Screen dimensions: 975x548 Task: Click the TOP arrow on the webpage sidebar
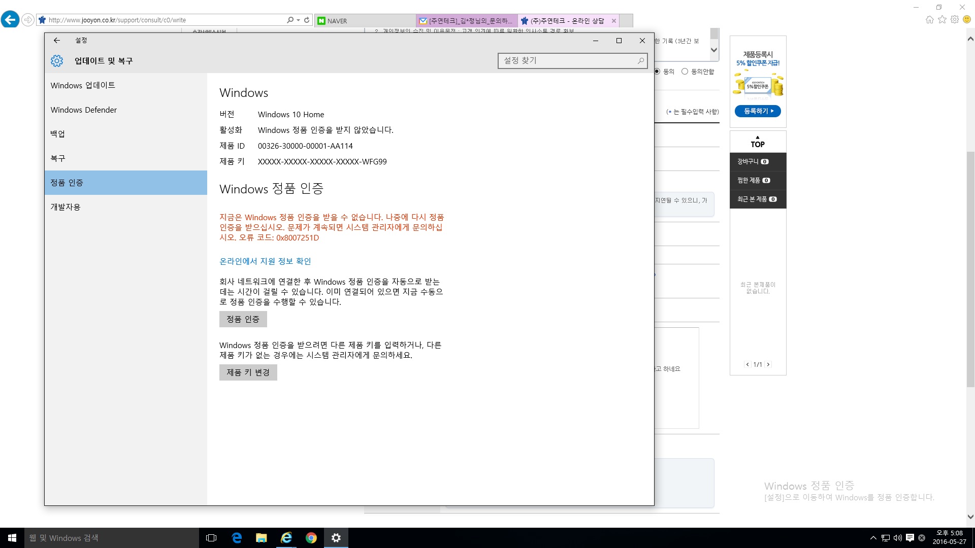(x=758, y=142)
